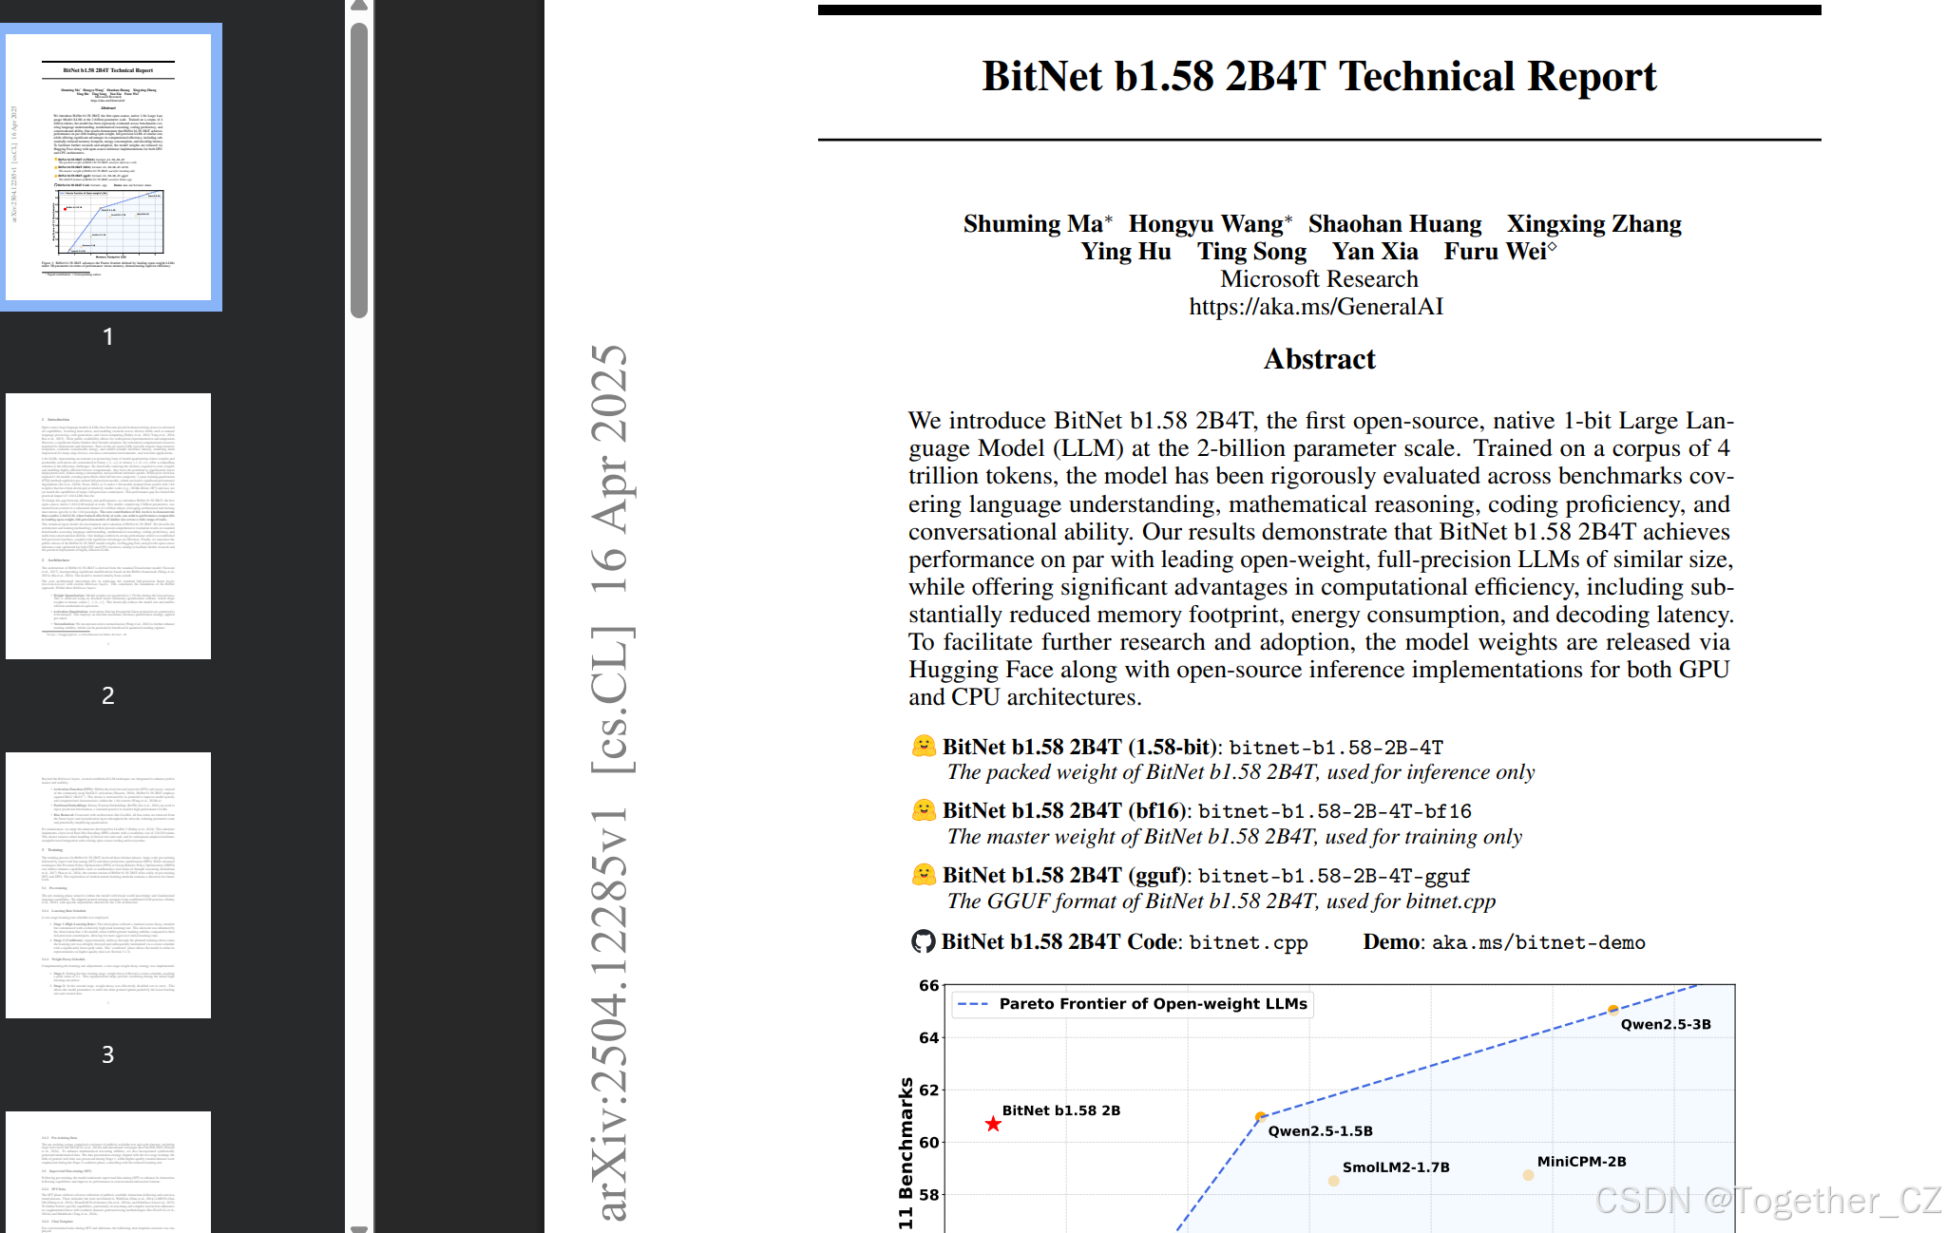Open the bitnet.cpp code link
This screenshot has height=1233, width=1946.
coord(1249,943)
